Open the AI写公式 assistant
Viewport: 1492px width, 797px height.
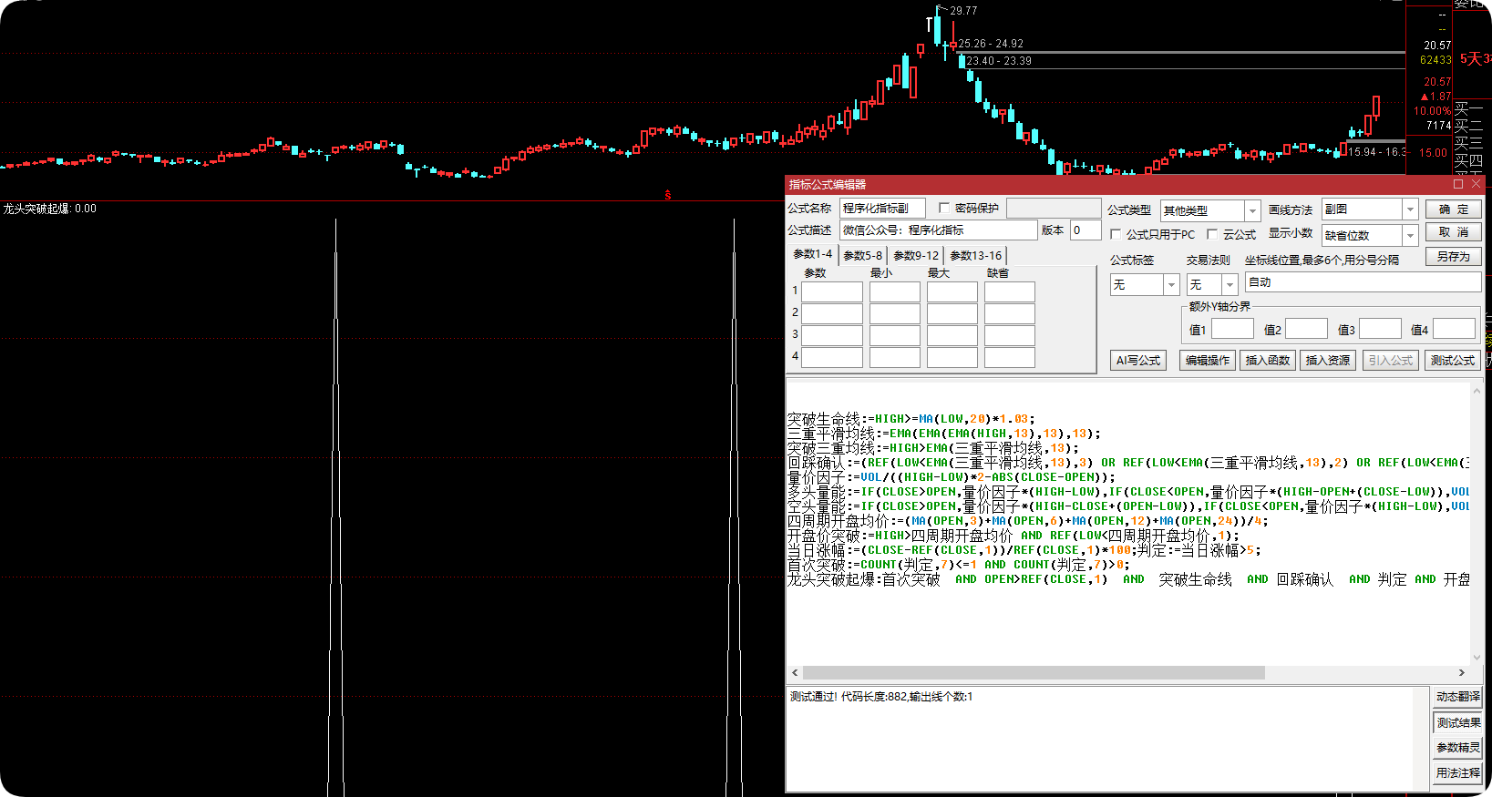pyautogui.click(x=1138, y=361)
